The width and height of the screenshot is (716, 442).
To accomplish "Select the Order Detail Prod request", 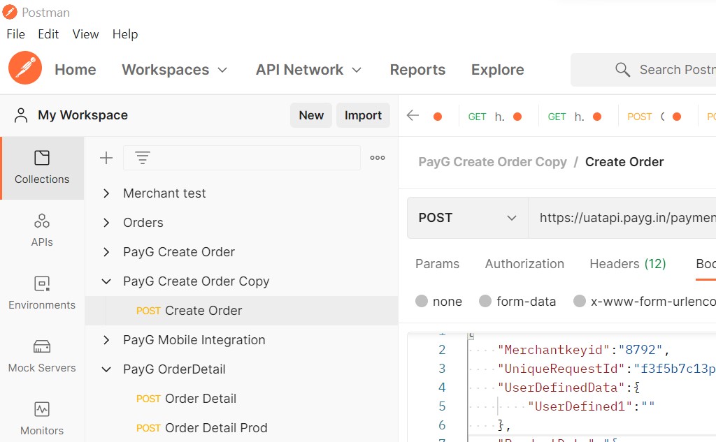I will click(241, 428).
